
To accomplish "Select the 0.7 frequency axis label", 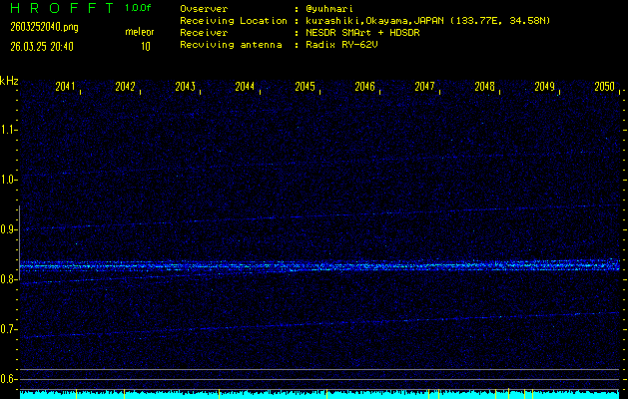I will point(9,329).
